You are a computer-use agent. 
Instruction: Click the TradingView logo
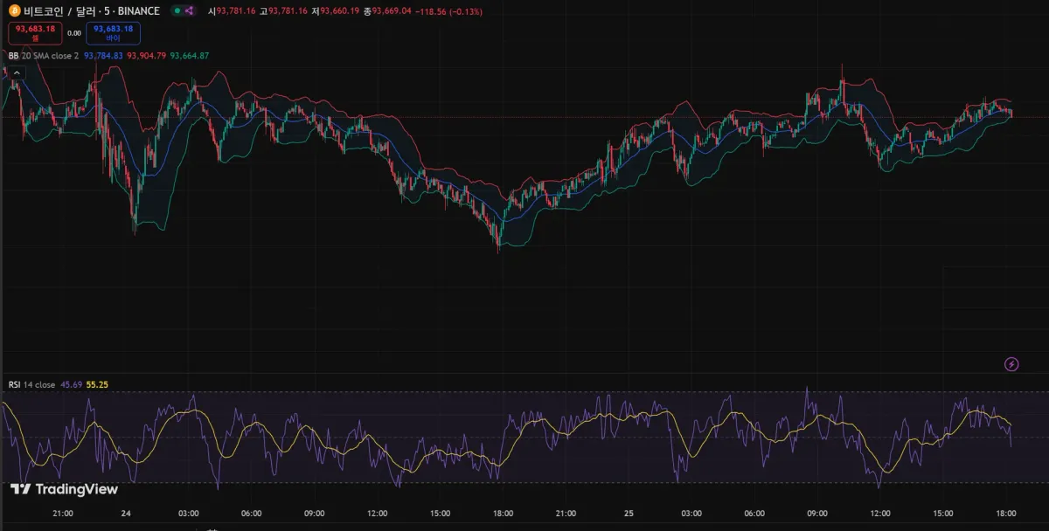64,489
